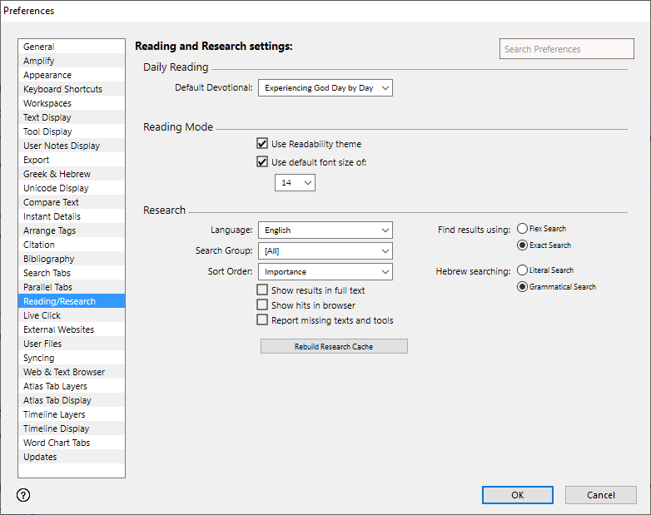
Task: Check the Show hits in browser box
Action: [x=263, y=305]
